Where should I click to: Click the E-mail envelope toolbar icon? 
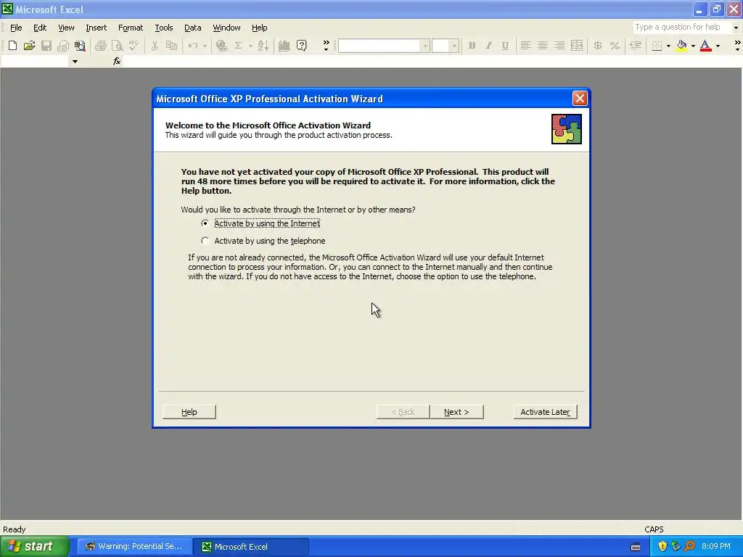click(x=63, y=46)
